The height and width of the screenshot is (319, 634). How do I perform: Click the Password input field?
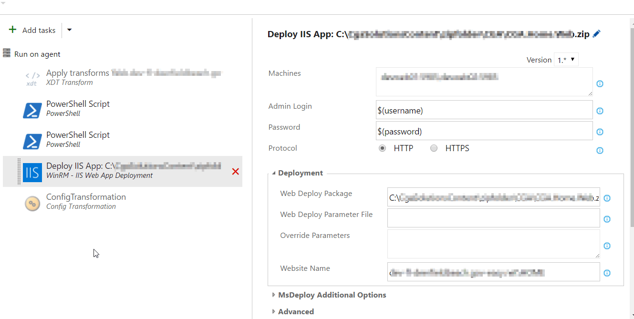click(484, 131)
